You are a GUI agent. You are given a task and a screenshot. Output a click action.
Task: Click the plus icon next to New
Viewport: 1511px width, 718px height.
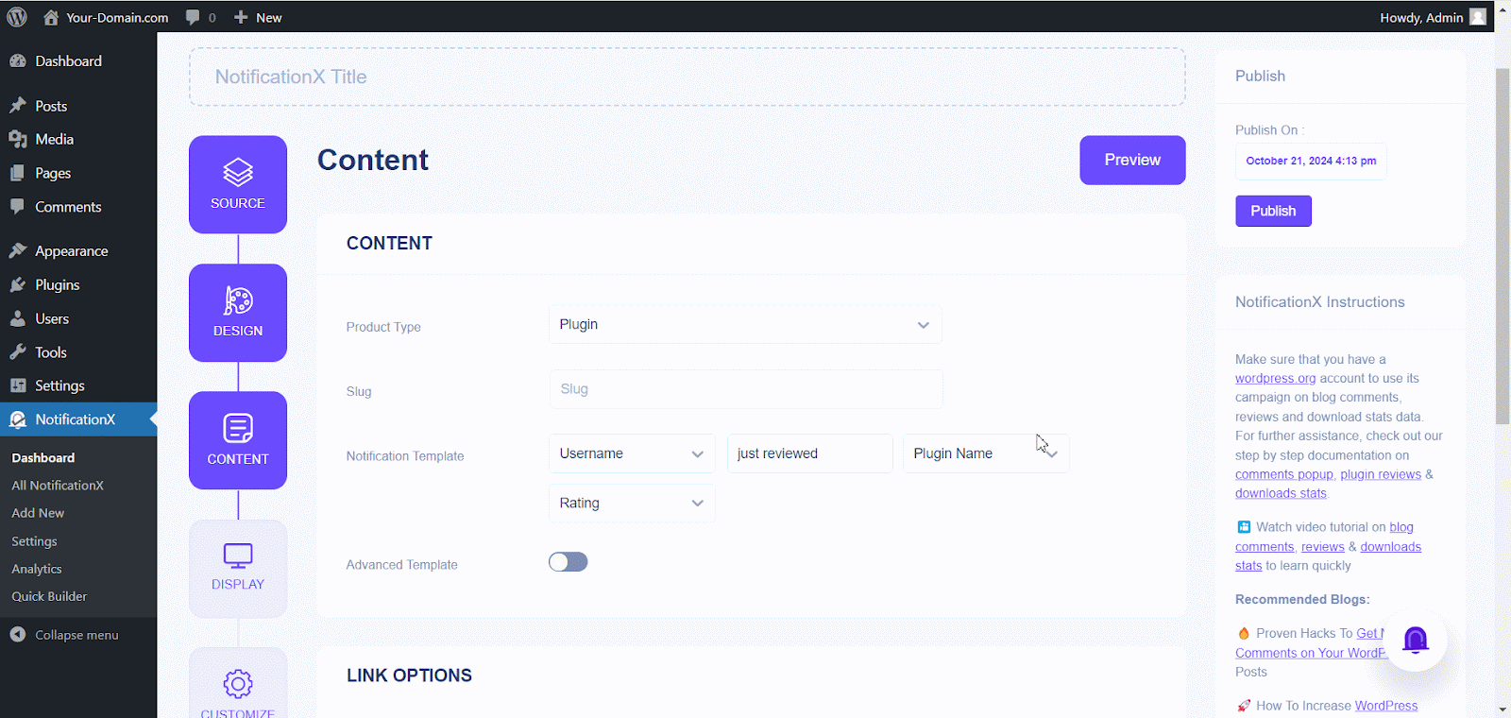(241, 17)
